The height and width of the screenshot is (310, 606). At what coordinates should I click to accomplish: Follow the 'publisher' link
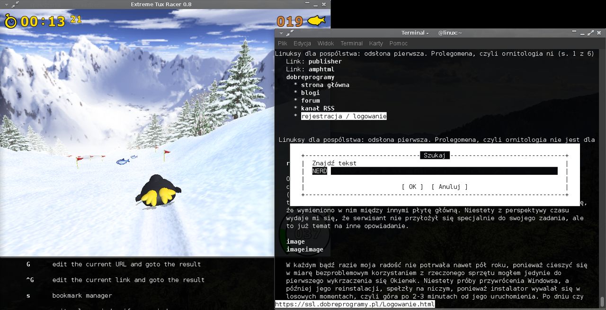(325, 61)
